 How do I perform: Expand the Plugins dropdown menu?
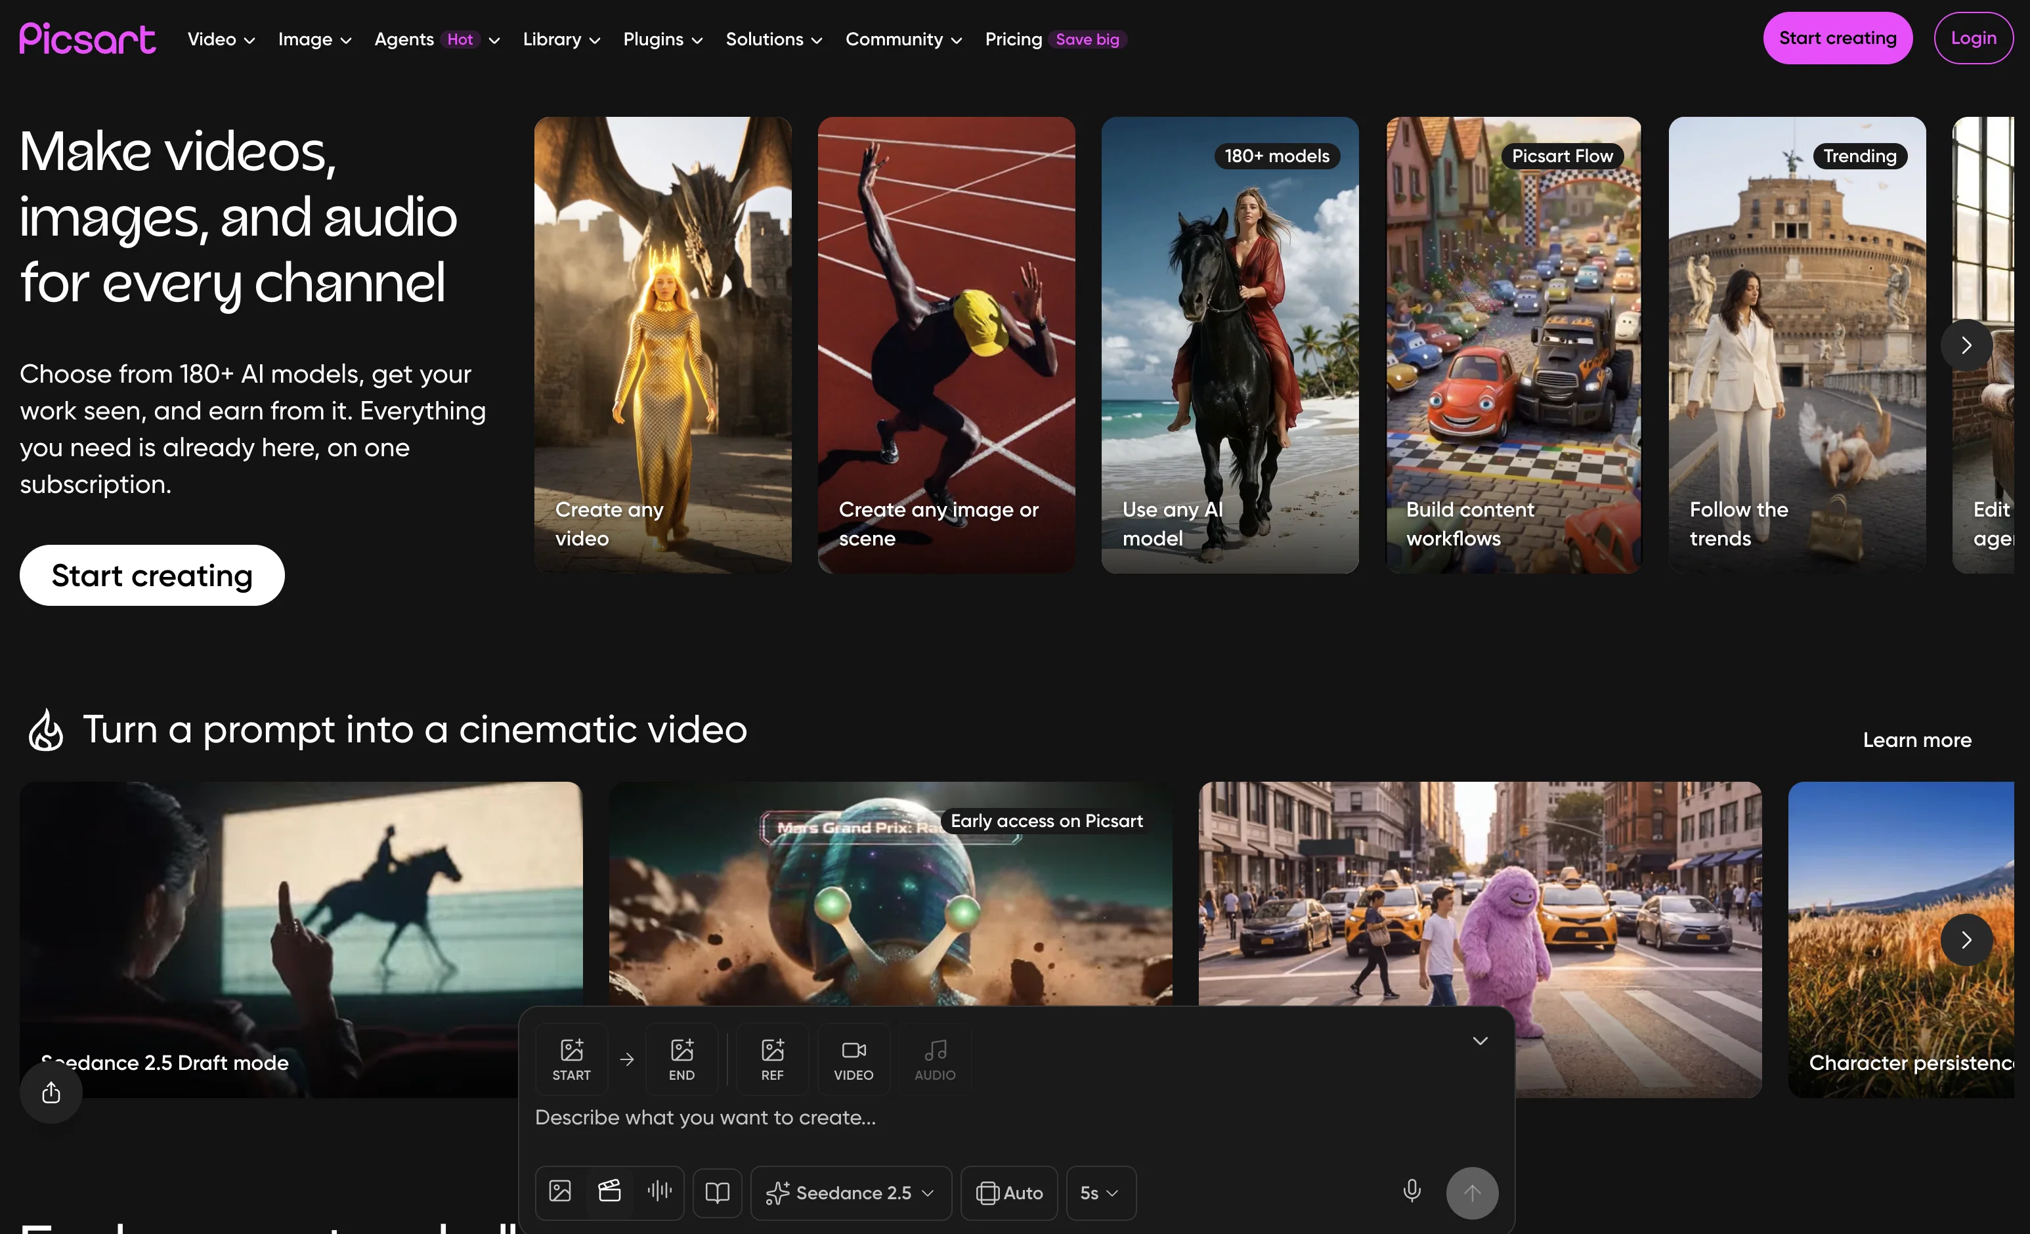pyautogui.click(x=662, y=39)
